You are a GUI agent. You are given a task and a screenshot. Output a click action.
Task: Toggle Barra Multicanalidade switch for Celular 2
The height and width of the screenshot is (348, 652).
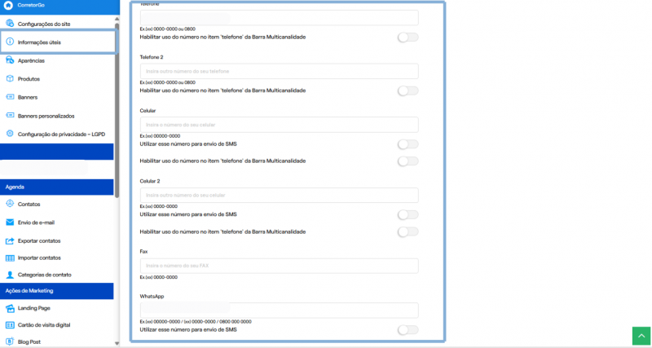point(408,231)
